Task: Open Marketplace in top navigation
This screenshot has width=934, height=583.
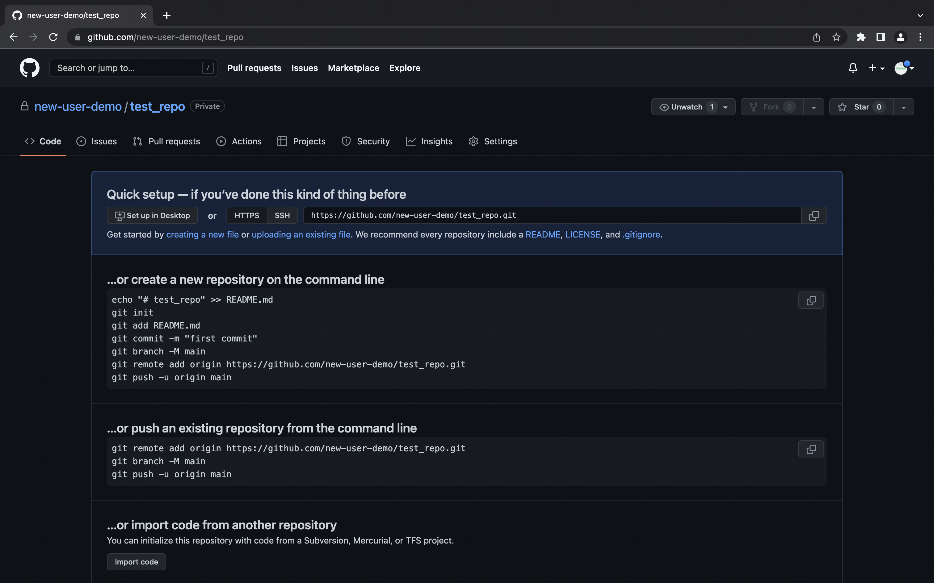Action: [x=354, y=68]
